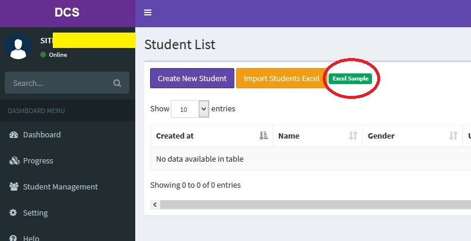The width and height of the screenshot is (471, 241).
Task: Click the Setting gear icon
Action: click(x=14, y=213)
